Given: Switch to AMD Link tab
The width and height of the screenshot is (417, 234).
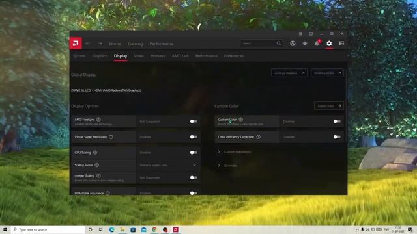Looking at the screenshot, I should pyautogui.click(x=180, y=56).
